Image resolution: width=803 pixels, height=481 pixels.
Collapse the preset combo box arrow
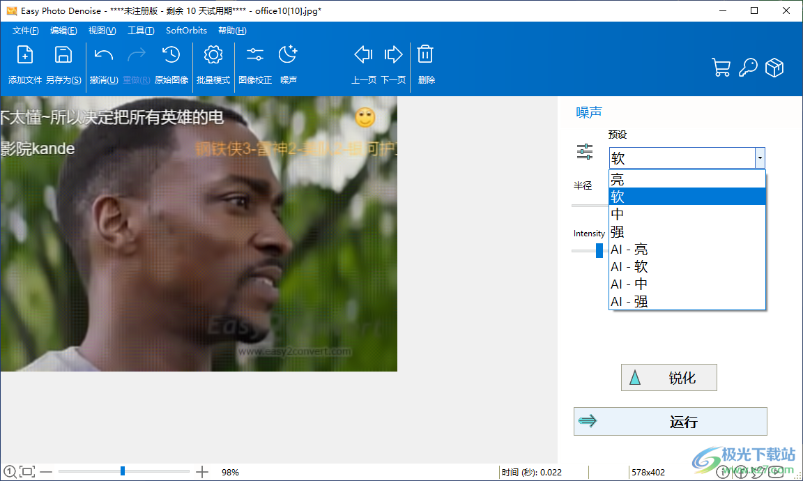[760, 158]
